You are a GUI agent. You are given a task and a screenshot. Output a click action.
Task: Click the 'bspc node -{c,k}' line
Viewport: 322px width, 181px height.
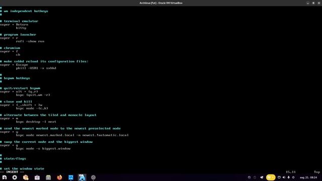tap(32, 109)
